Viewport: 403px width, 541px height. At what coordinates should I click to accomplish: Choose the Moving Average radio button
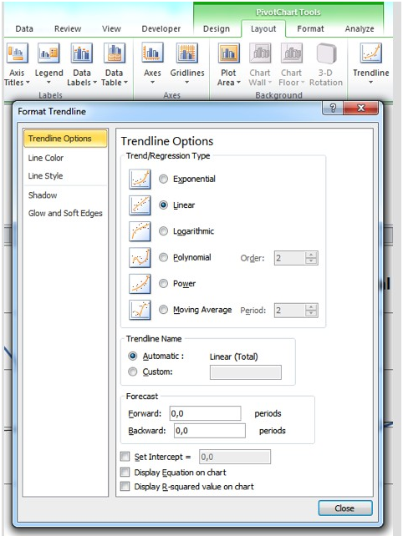[x=163, y=310]
